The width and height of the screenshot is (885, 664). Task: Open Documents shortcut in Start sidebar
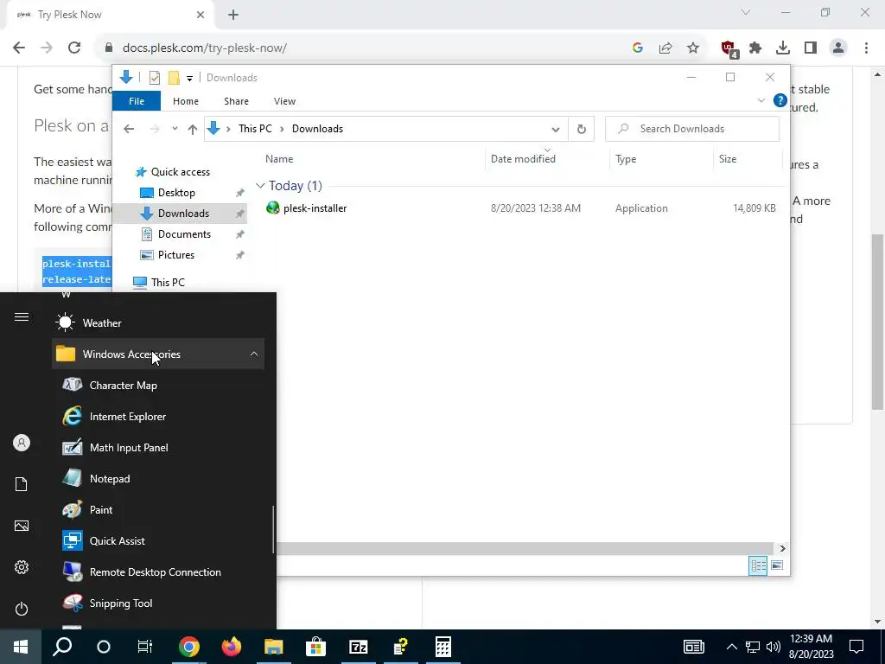[22, 484]
